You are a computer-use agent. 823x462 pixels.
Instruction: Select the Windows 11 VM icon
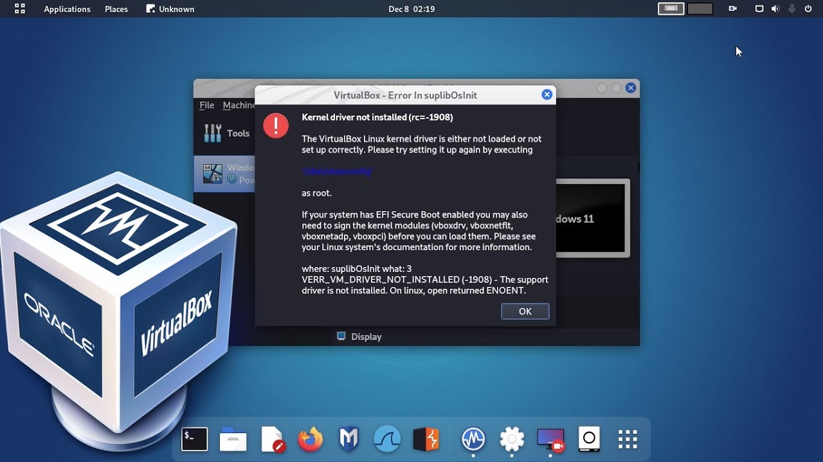pos(213,173)
